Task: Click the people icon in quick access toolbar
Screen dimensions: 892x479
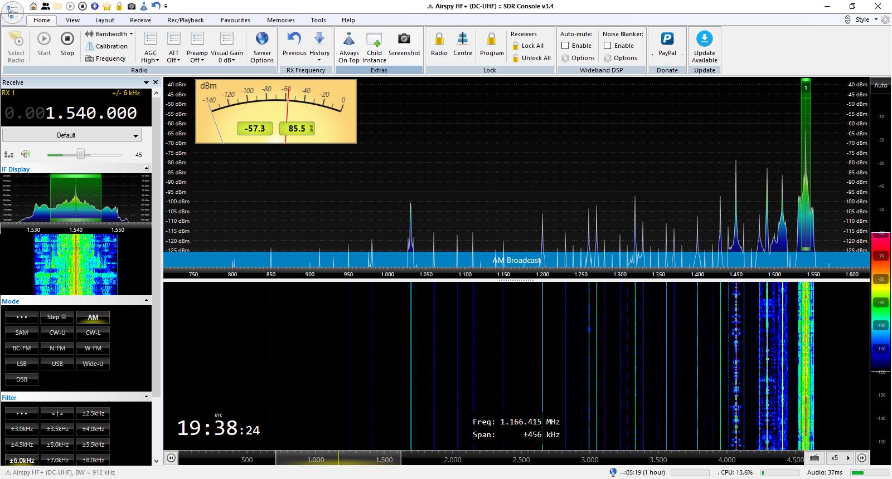Action: 45,6
